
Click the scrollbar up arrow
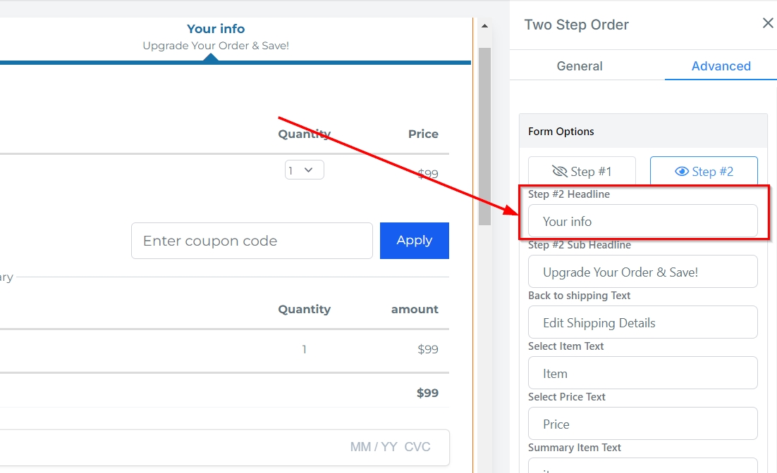pos(484,26)
